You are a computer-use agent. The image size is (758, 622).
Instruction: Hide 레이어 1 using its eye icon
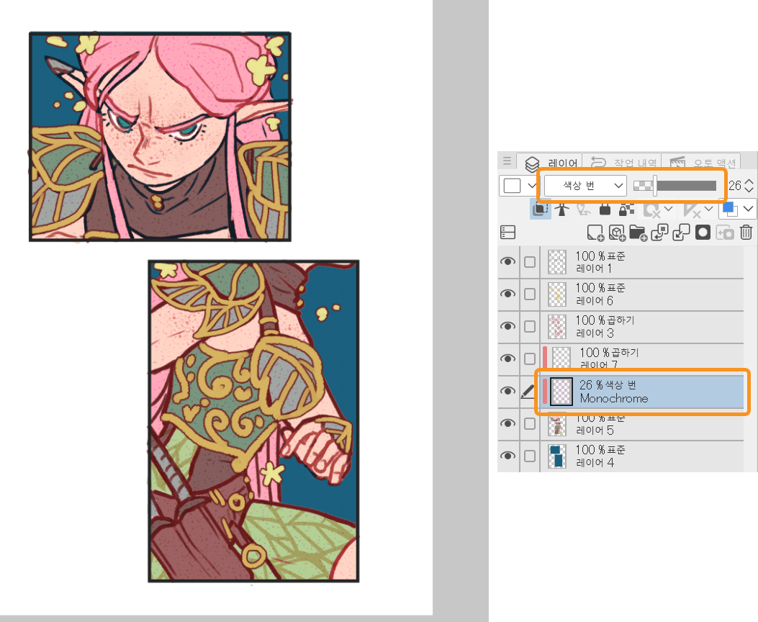pyautogui.click(x=508, y=262)
